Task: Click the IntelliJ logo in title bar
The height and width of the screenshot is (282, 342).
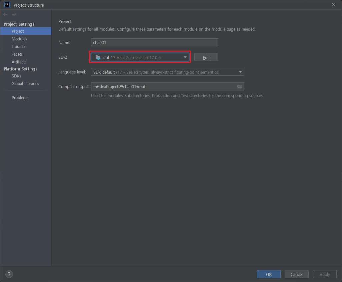Action: click(x=7, y=5)
